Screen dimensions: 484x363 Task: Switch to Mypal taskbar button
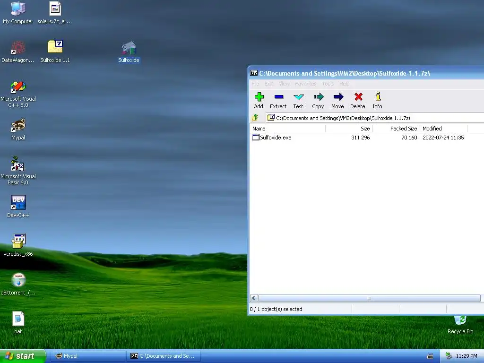coord(87,356)
